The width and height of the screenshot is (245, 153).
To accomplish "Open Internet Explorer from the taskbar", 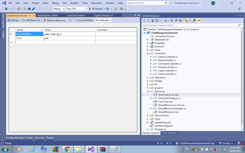I will tap(32, 149).
